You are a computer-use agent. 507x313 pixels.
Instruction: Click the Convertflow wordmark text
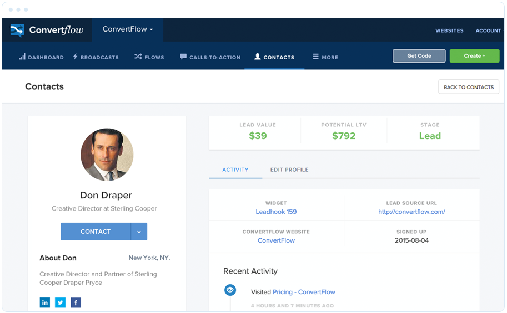click(56, 30)
